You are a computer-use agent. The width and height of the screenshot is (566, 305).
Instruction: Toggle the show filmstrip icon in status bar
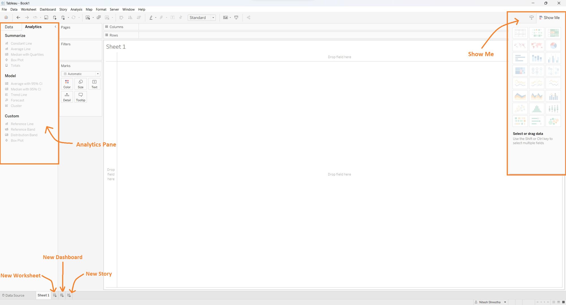pos(559,302)
